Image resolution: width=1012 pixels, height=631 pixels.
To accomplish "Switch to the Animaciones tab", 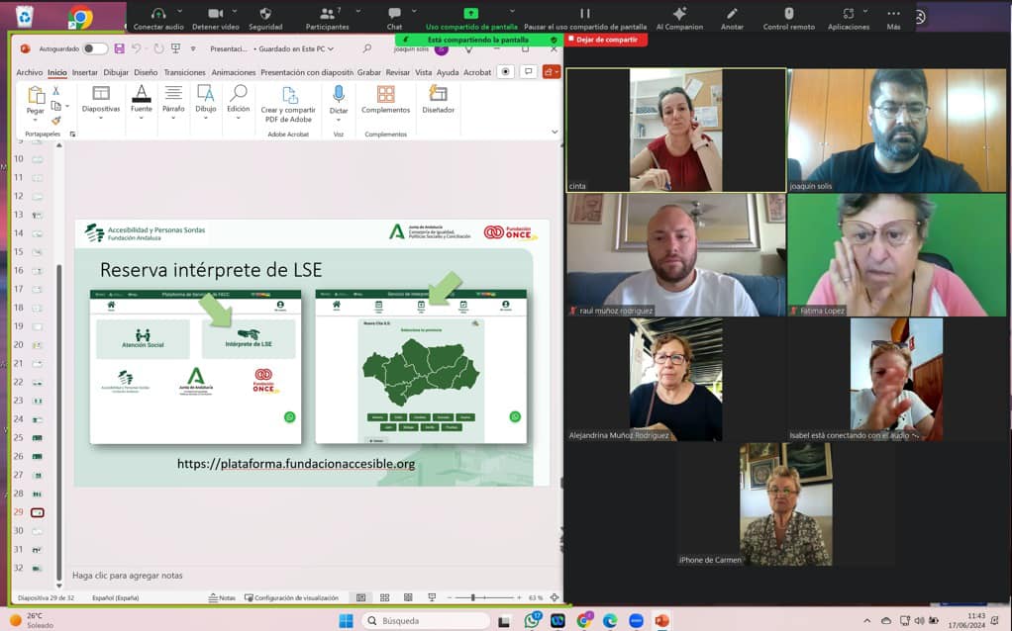I will (234, 72).
